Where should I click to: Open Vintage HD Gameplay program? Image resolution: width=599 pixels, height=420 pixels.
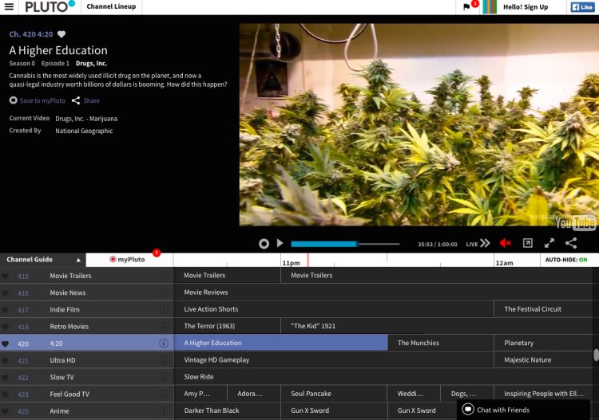tap(334, 359)
